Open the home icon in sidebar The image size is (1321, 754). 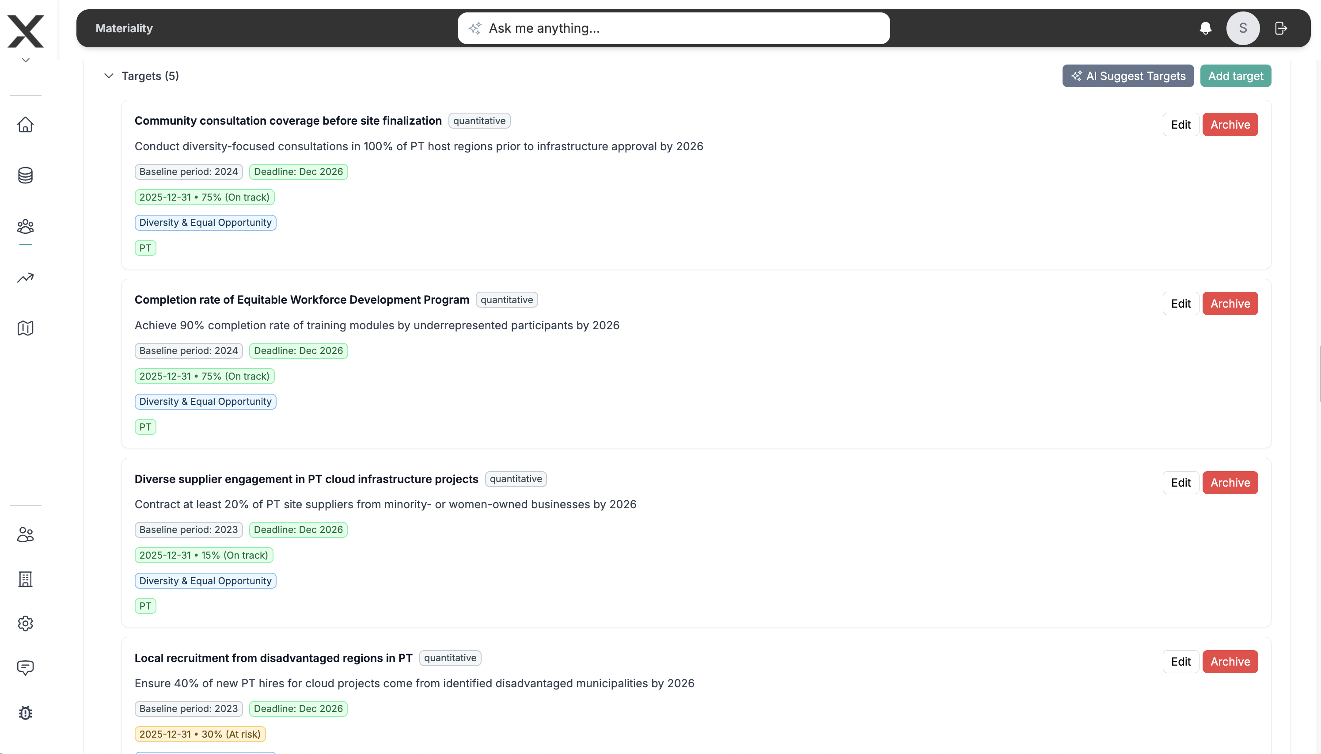point(25,125)
